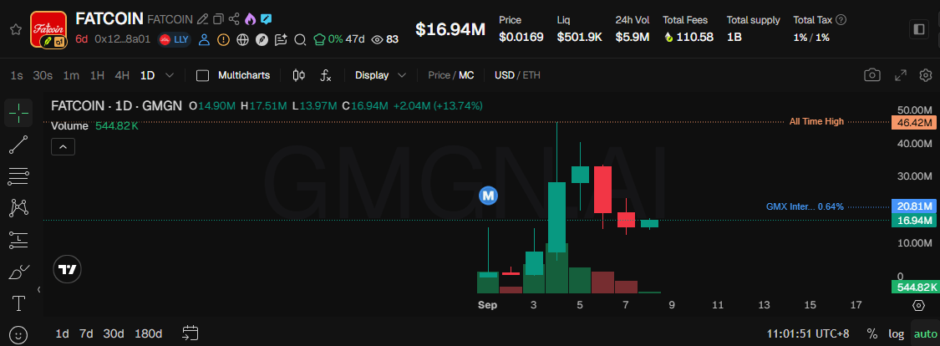Open the LLY launchpad badge
Image resolution: width=940 pixels, height=346 pixels.
click(174, 40)
